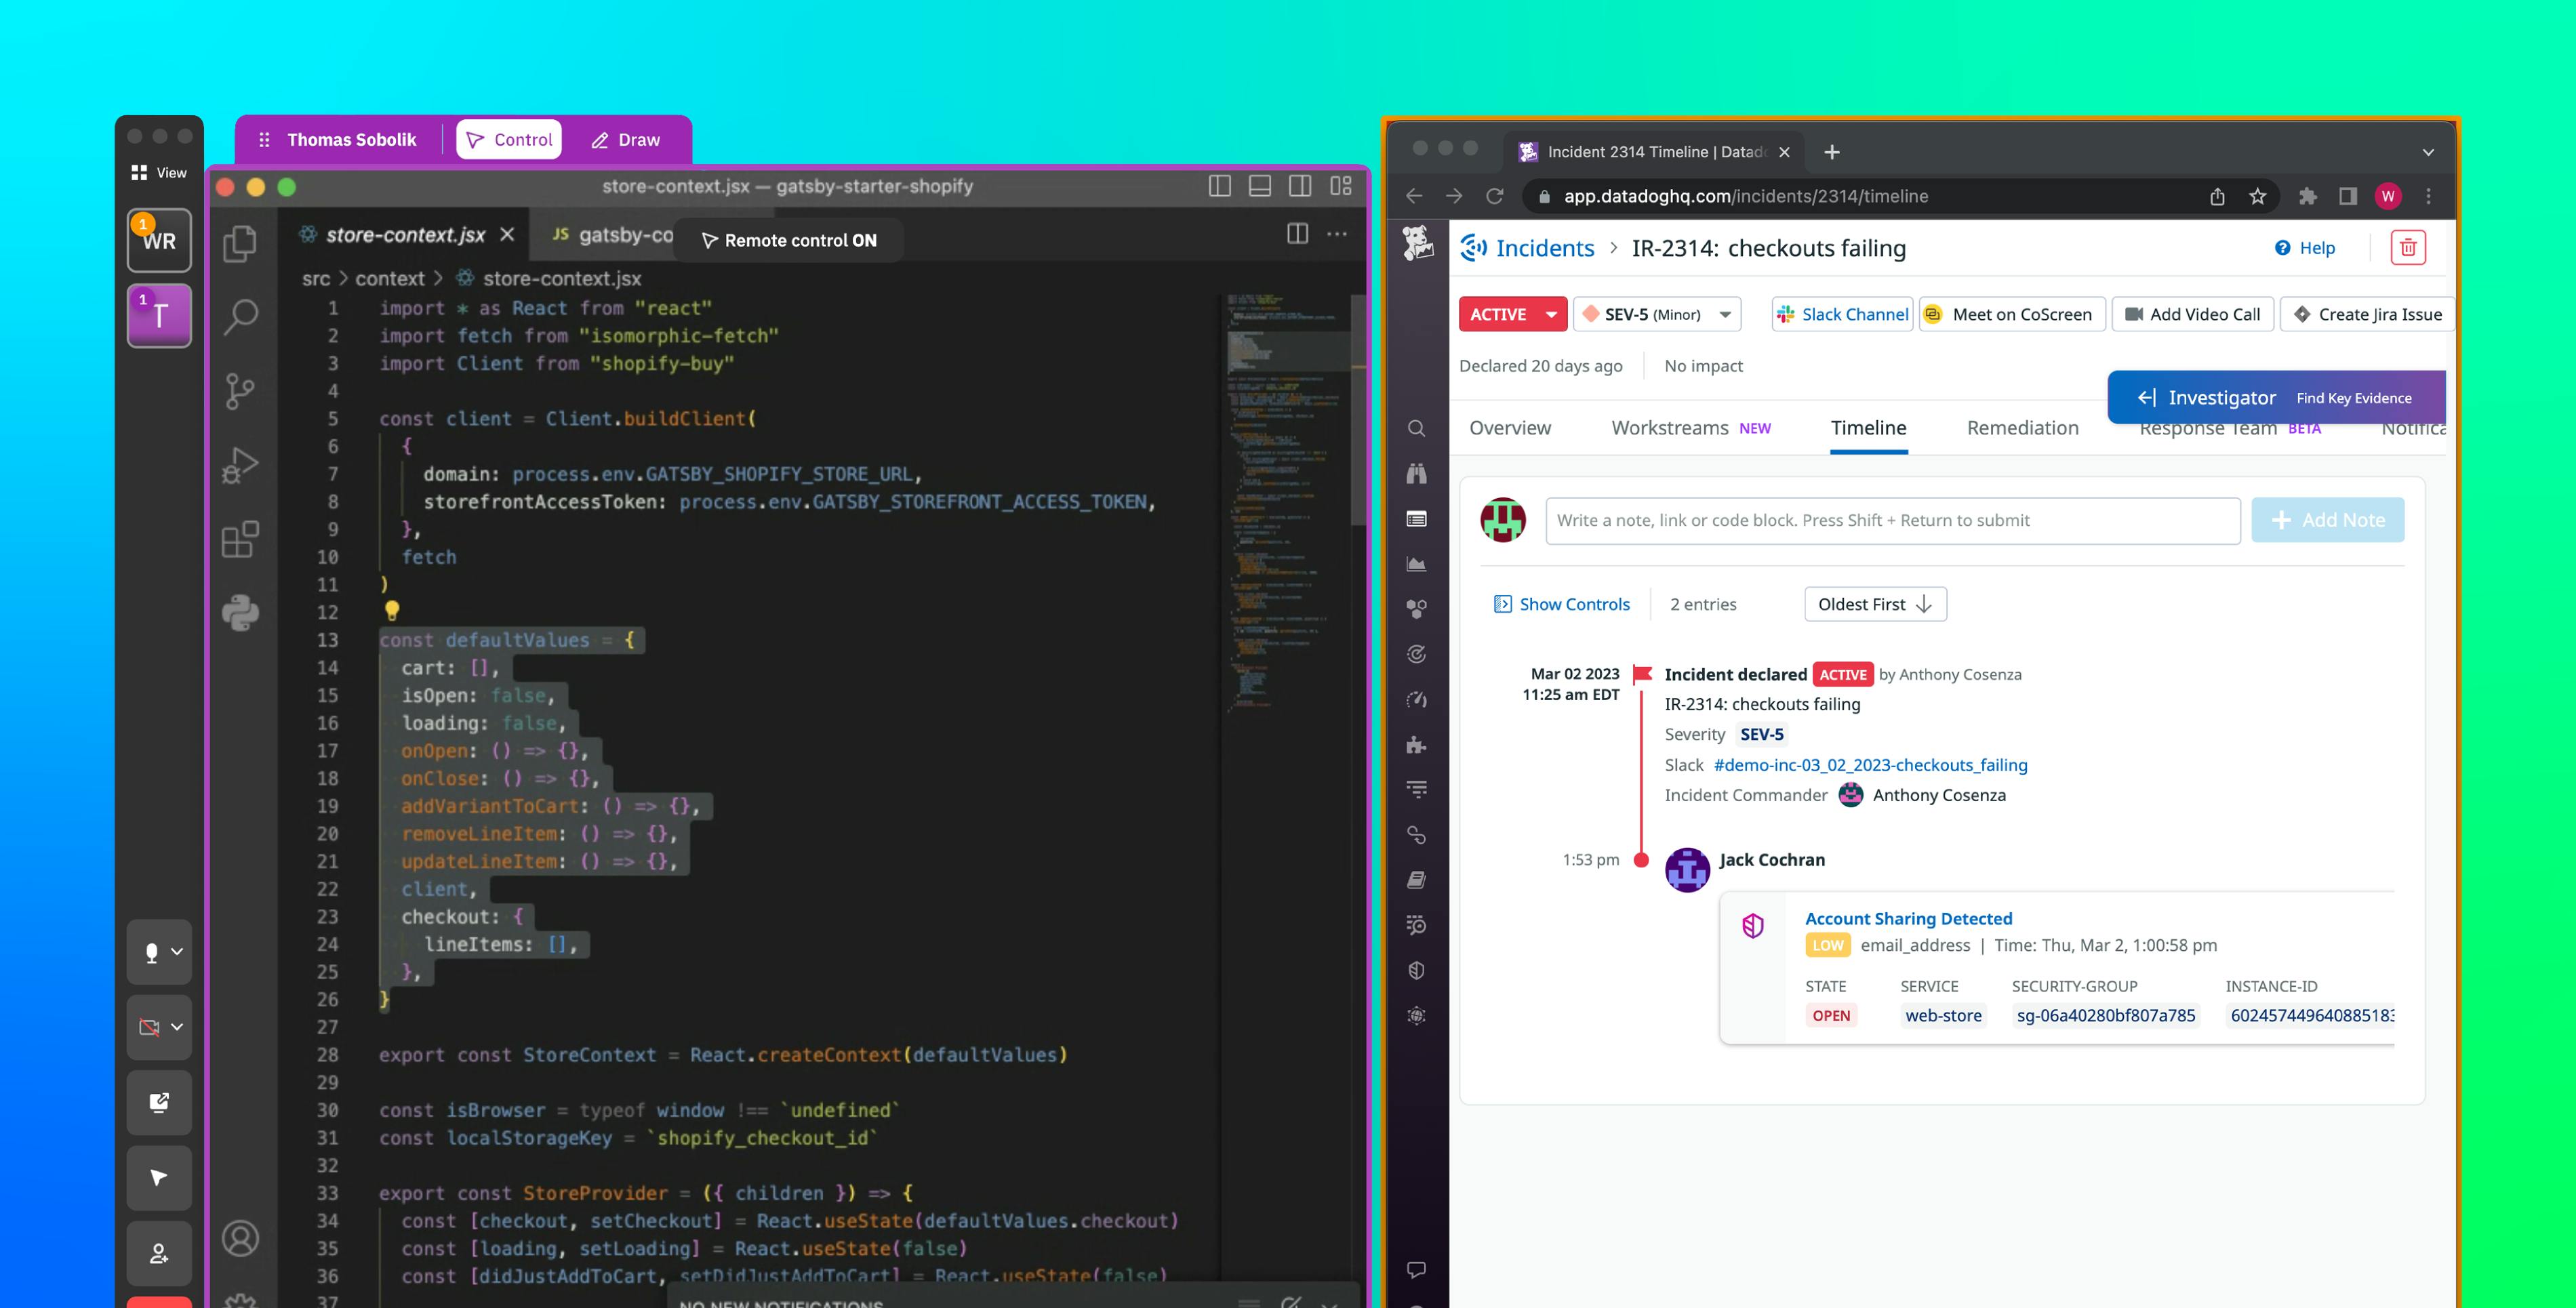Open Watchdog binoculars icon in Datadog sidebar

[x=1417, y=474]
